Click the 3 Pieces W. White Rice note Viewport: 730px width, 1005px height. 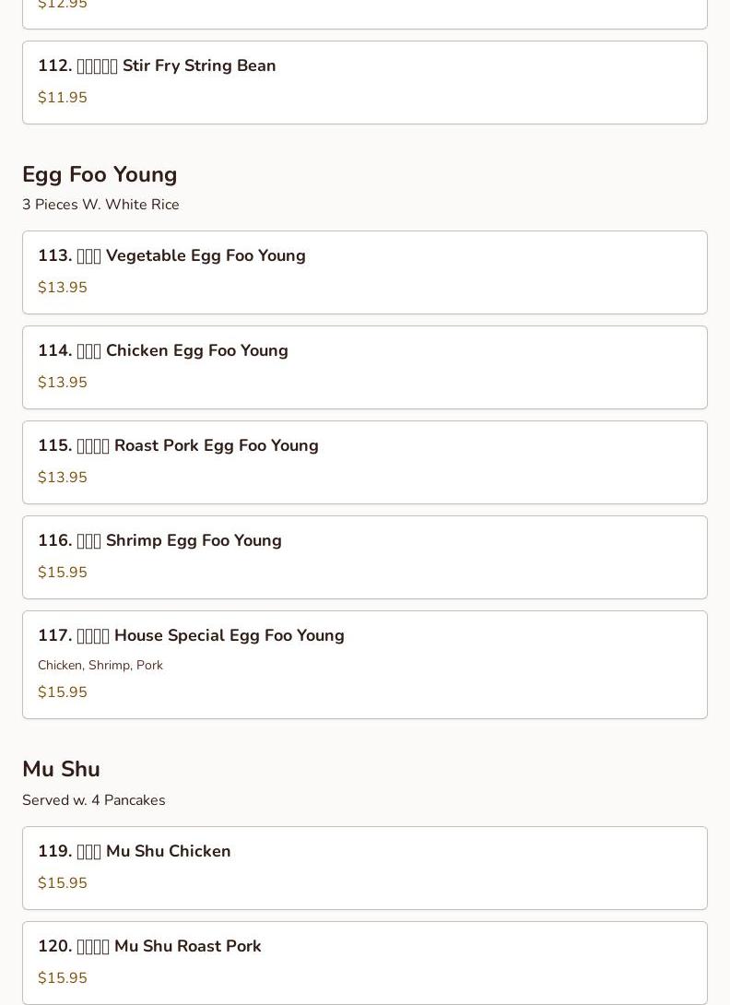pos(100,205)
